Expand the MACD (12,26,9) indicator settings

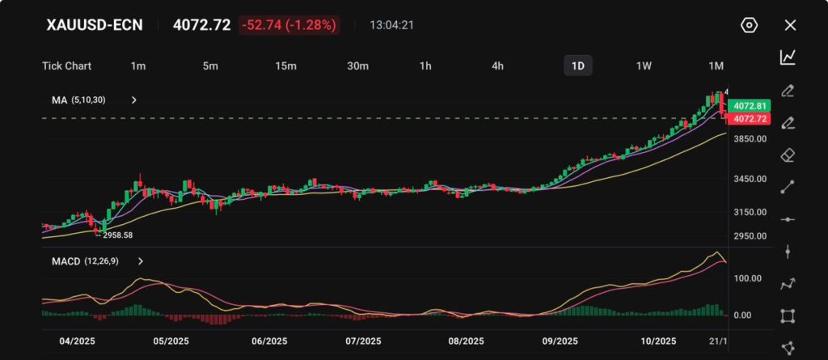point(141,261)
